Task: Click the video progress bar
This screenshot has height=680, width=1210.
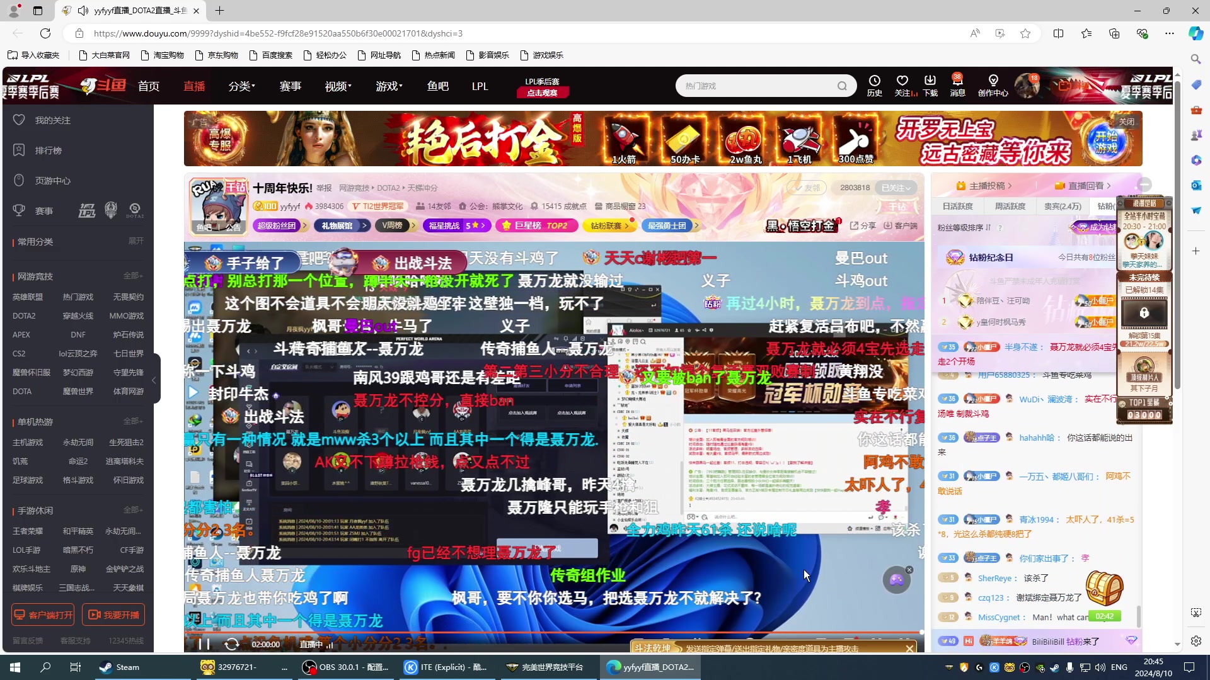Action: tap(553, 632)
